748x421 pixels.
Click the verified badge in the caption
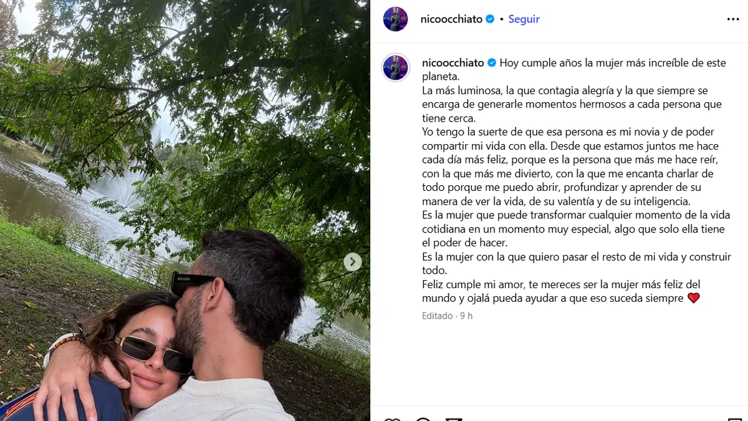click(x=492, y=62)
